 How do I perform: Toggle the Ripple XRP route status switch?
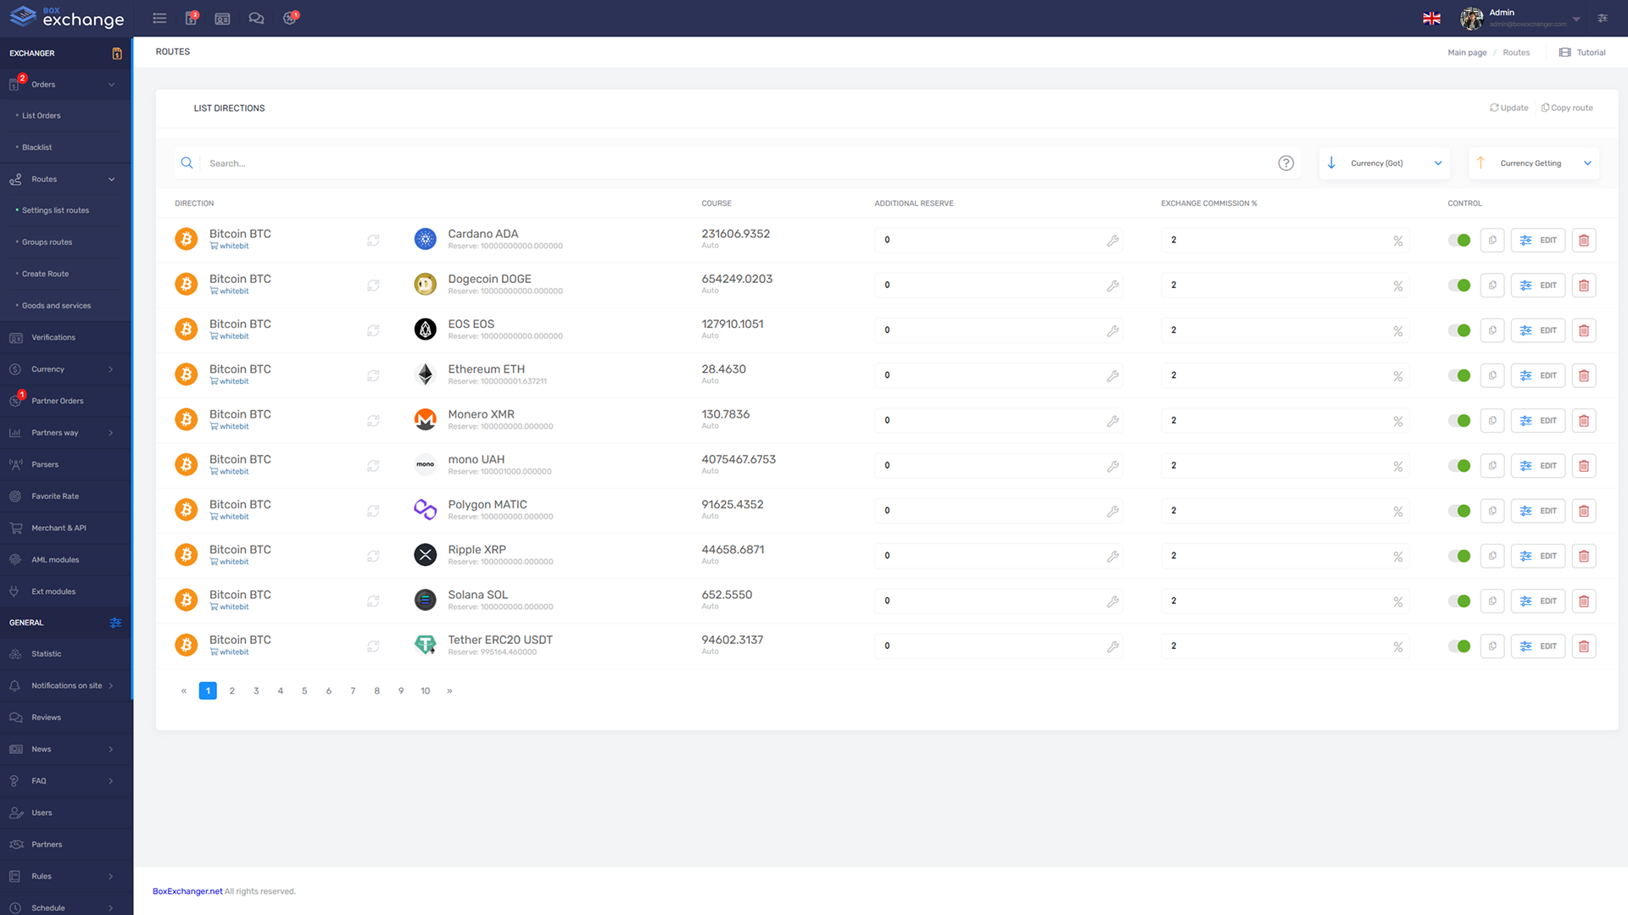1460,556
